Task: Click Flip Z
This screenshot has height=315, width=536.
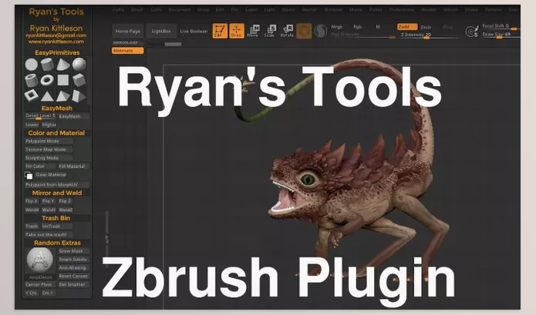Action: coord(65,201)
